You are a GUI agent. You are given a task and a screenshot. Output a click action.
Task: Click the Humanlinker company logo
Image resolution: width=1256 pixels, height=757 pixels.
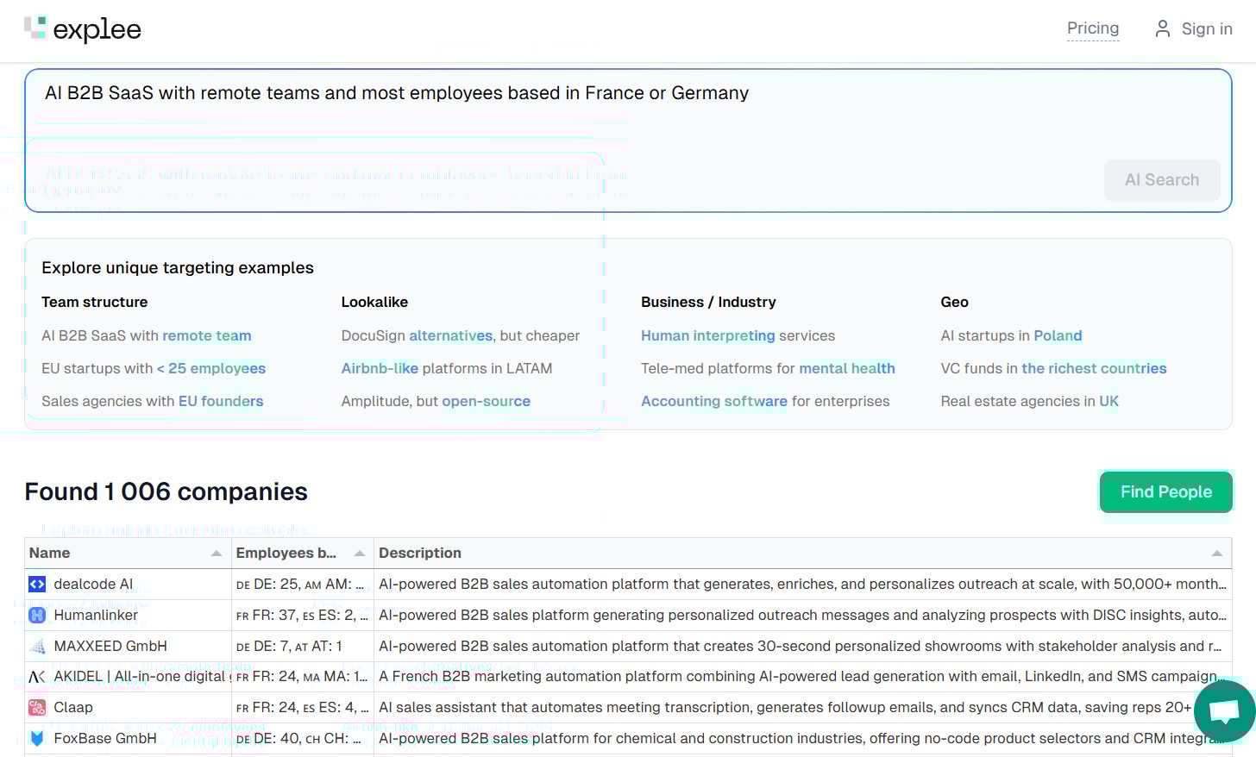click(37, 615)
